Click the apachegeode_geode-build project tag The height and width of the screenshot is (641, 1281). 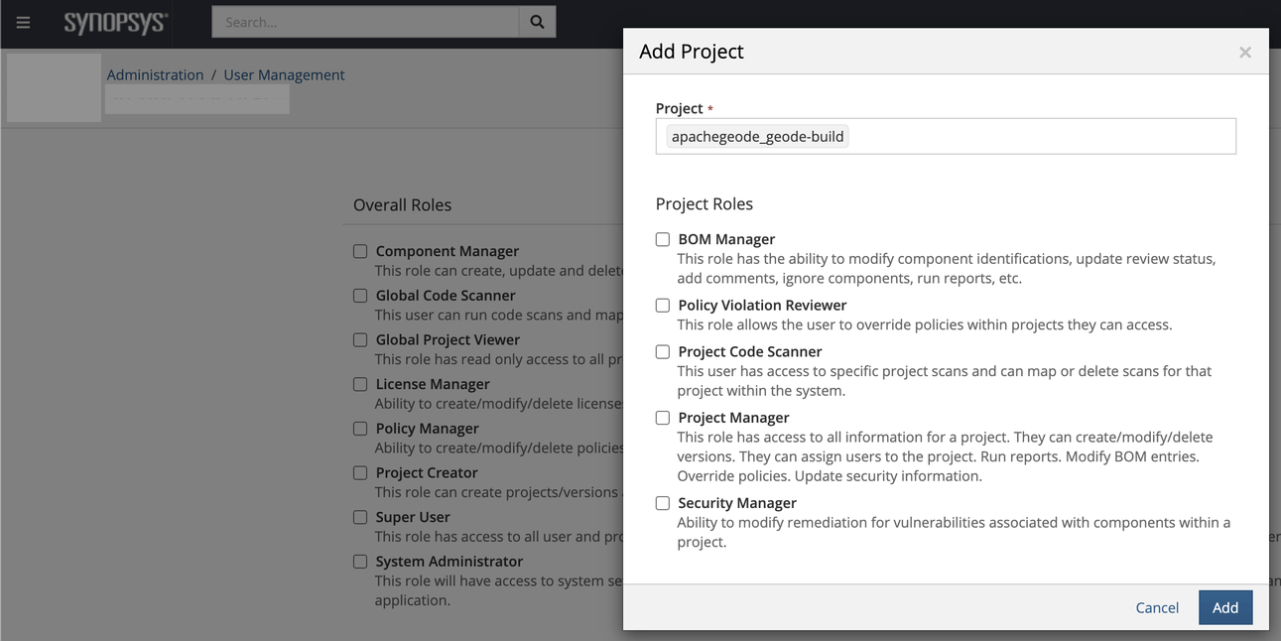pos(757,137)
